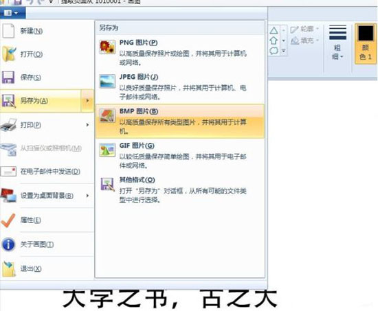The width and height of the screenshot is (378, 311).
Task: Open the line thickness (粗细) dropdown
Action: [337, 43]
